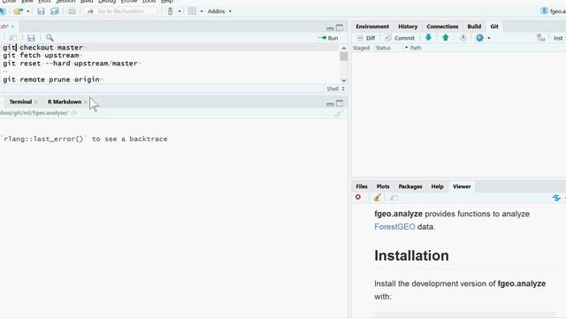The image size is (566, 318).
Task: Switch to the R Markdown tab
Action: click(65, 102)
